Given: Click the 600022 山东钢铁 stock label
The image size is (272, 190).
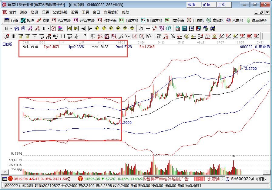Looking at the screenshot, I should tap(255, 47).
